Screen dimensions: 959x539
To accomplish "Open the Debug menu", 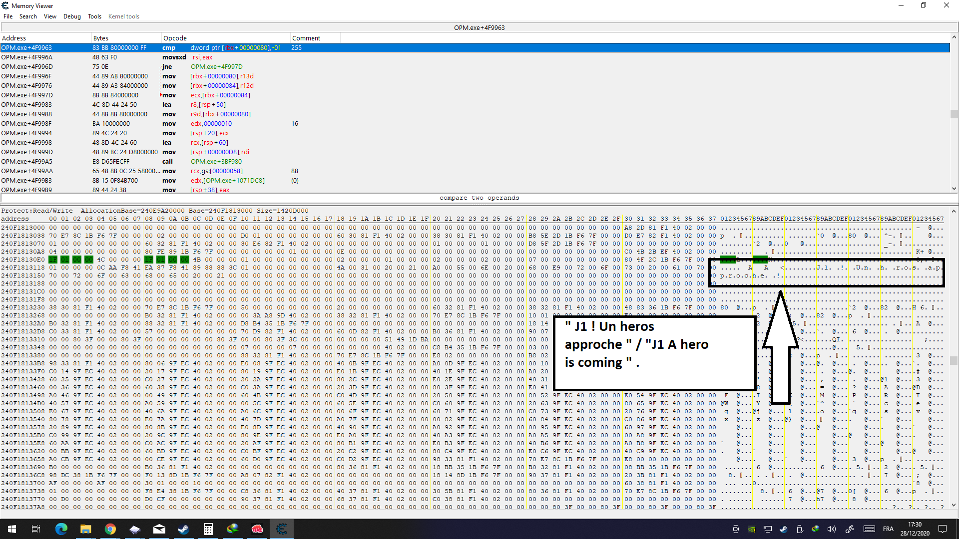I will [x=72, y=16].
